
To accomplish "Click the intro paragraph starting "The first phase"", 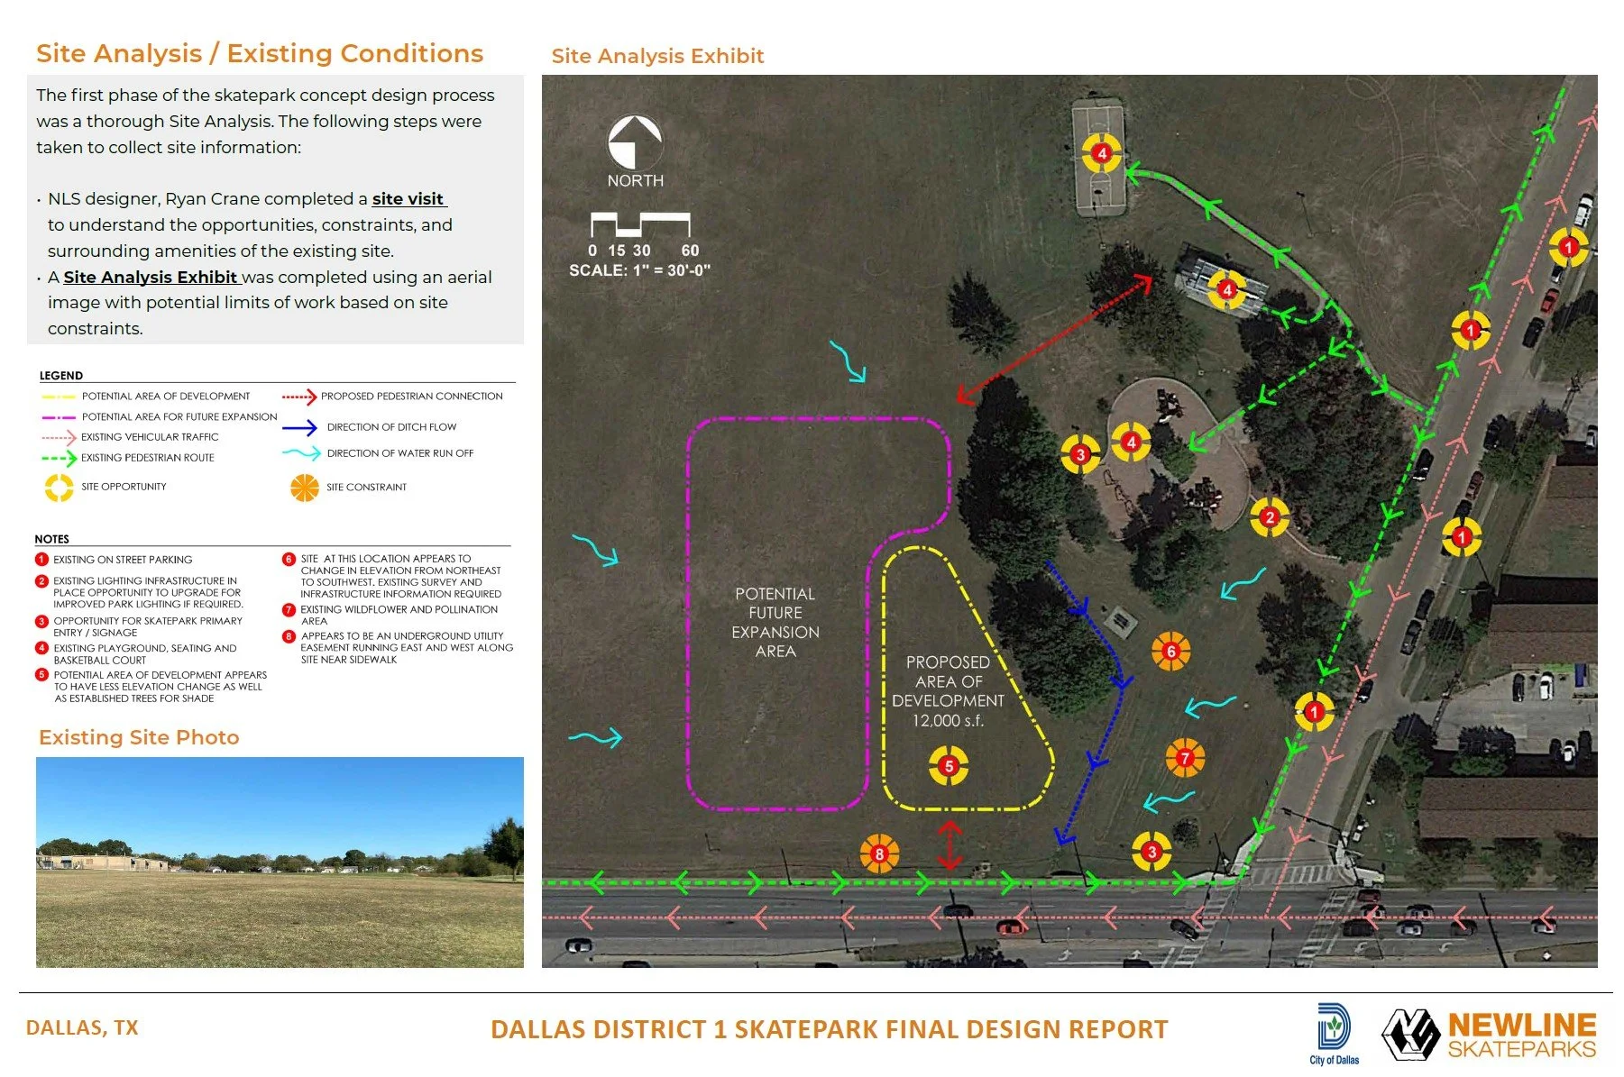I will (265, 121).
